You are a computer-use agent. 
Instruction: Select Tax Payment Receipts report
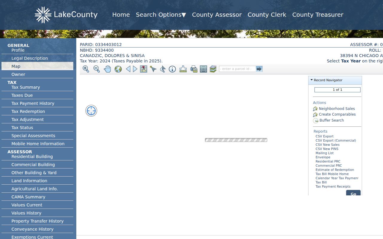coord(333,186)
